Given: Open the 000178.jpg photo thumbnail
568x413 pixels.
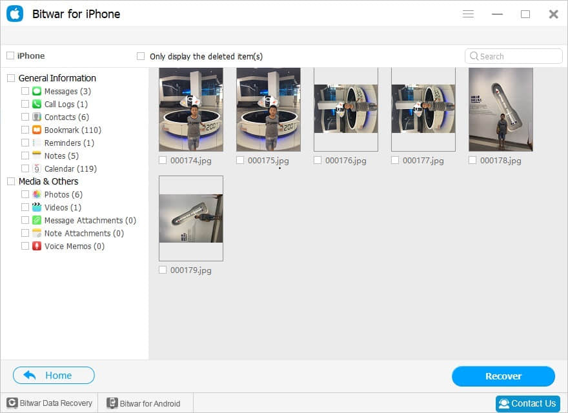Looking at the screenshot, I should tap(501, 109).
